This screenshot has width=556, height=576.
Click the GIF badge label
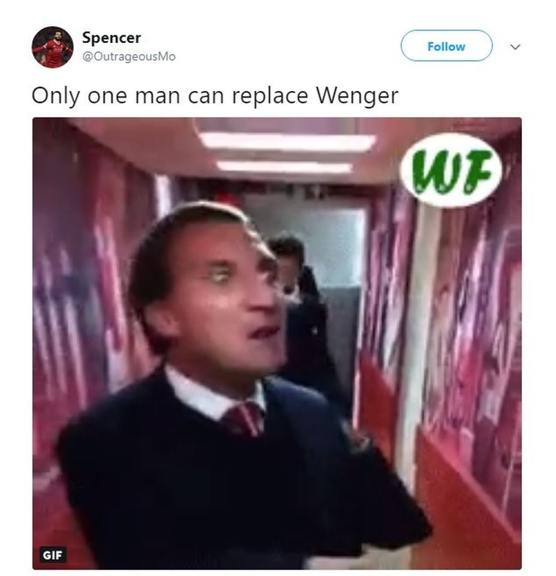tap(53, 554)
